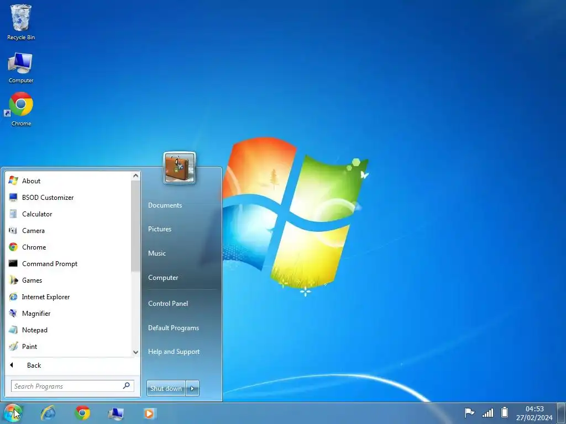The height and width of the screenshot is (424, 566).
Task: Click the search magnifier icon in Start menu
Action: (x=127, y=386)
